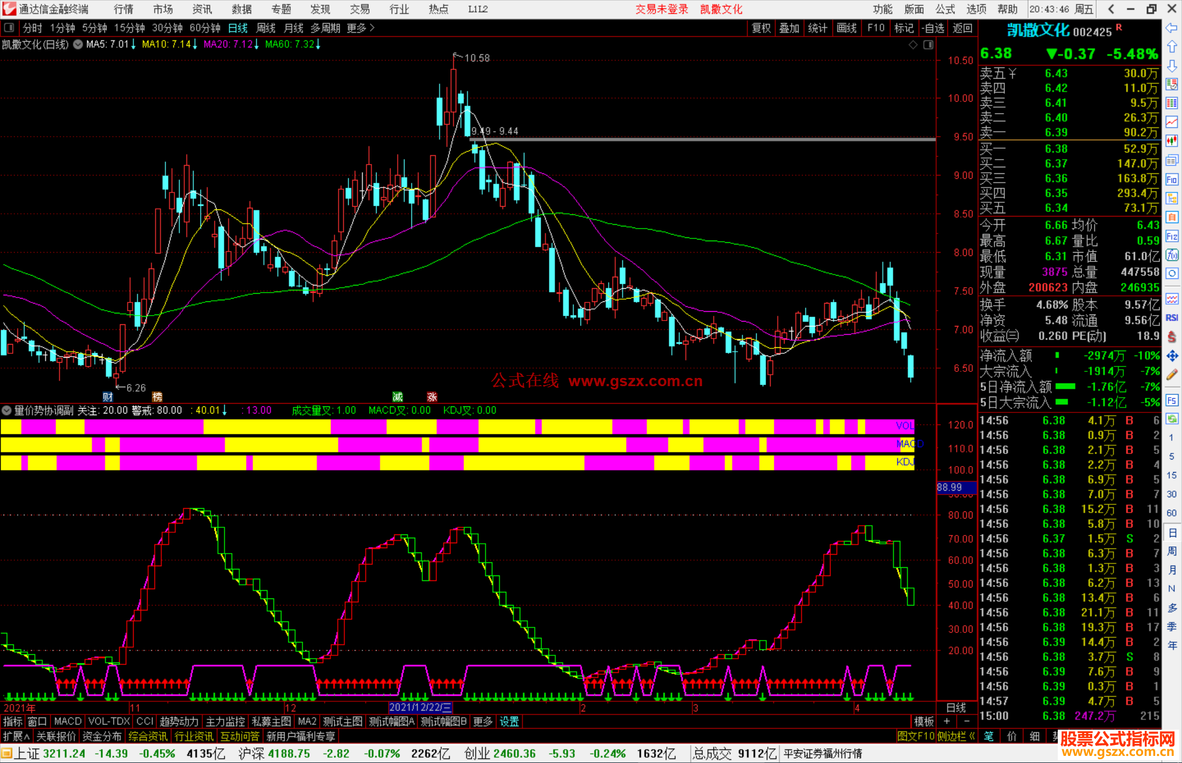
Task: Select the 季 period in right sidebar
Action: point(1172,627)
